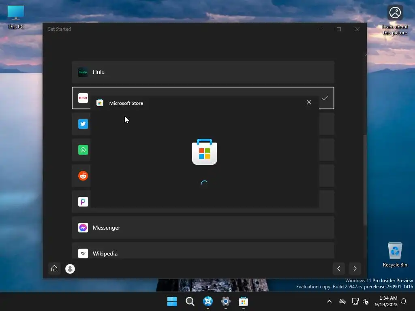Screen dimensions: 415x311
Task: Open taskbar Search
Action: click(190, 301)
